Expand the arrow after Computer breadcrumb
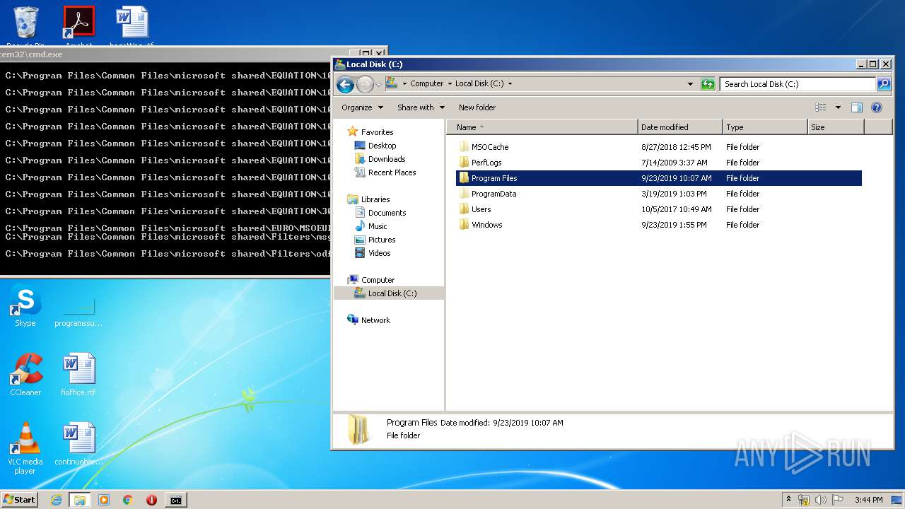 pos(449,83)
